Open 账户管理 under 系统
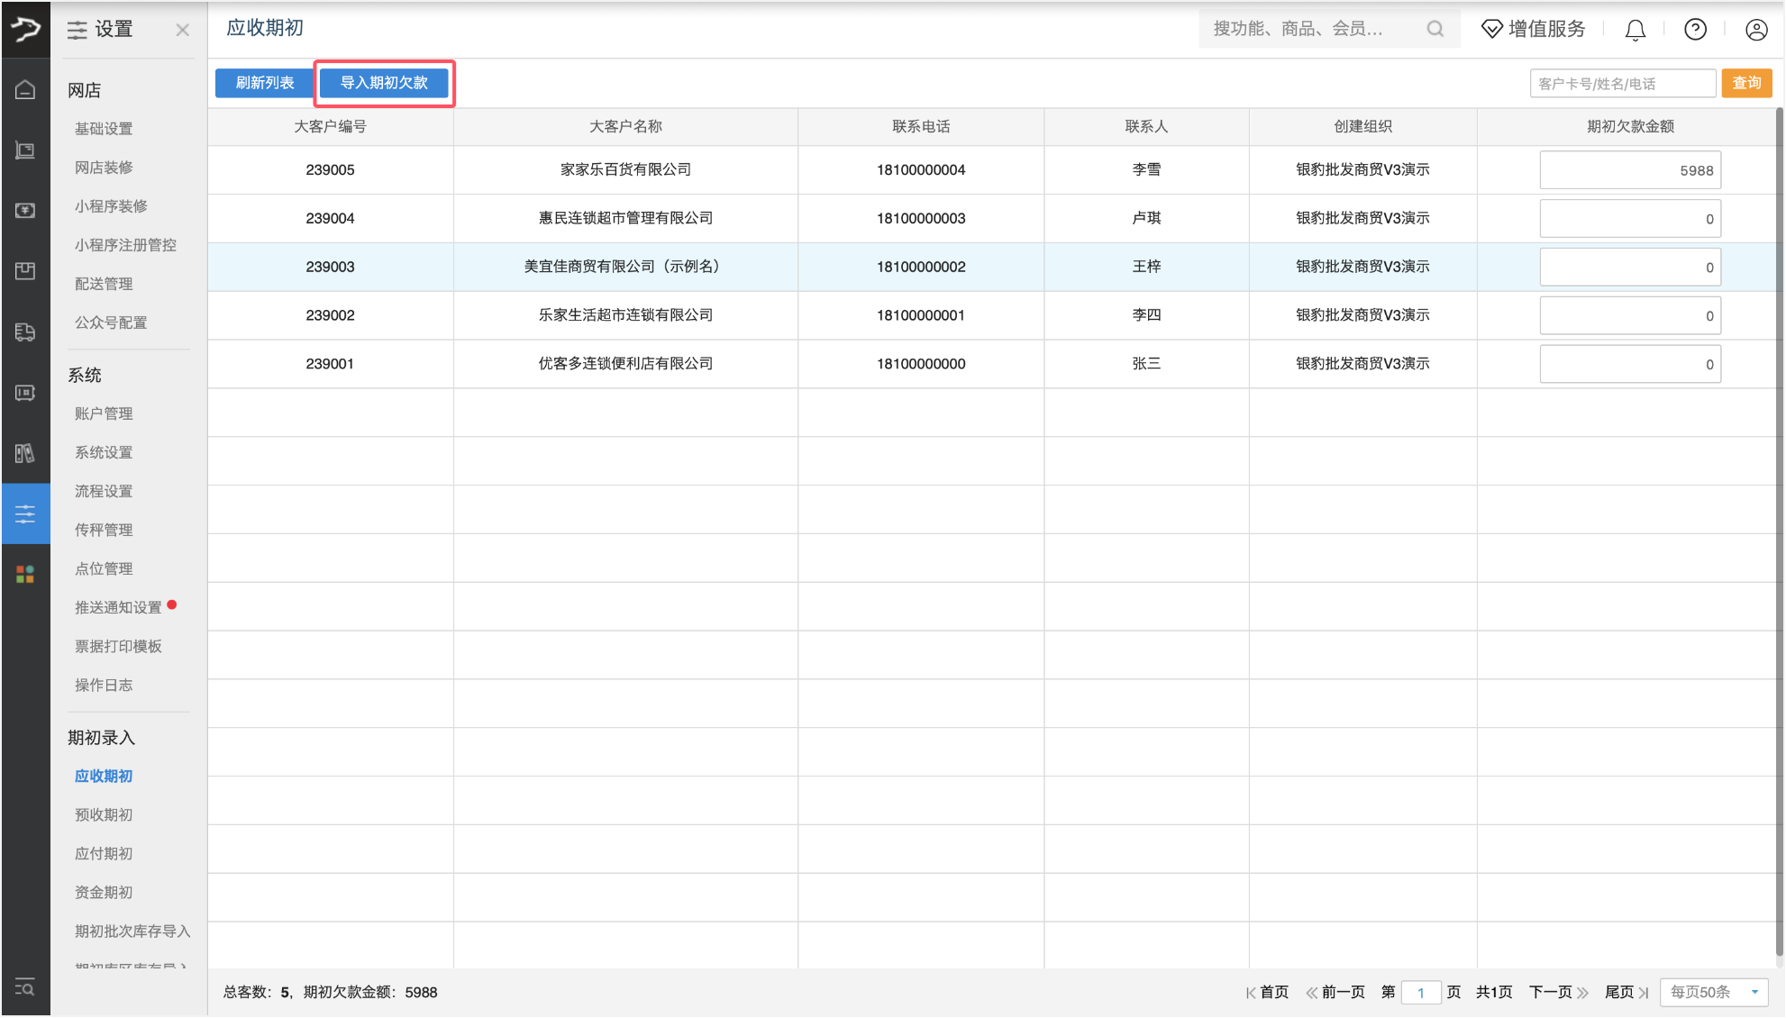1786x1018 pixels. click(102, 414)
